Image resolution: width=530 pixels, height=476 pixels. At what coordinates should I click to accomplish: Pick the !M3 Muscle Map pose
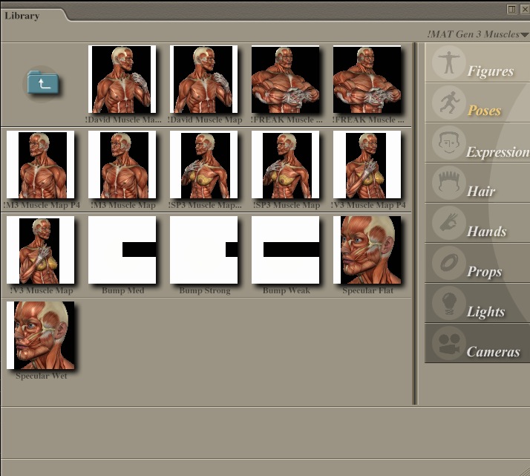pos(122,165)
